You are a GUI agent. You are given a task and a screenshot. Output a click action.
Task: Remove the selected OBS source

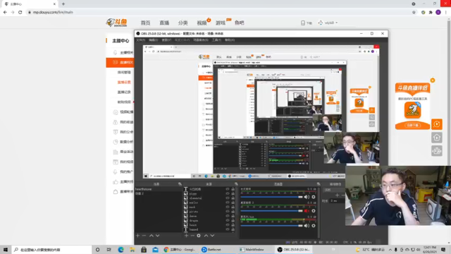(x=192, y=236)
